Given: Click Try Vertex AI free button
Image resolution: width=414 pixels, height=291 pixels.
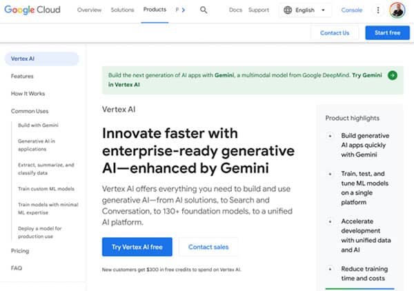Looking at the screenshot, I should (x=137, y=247).
